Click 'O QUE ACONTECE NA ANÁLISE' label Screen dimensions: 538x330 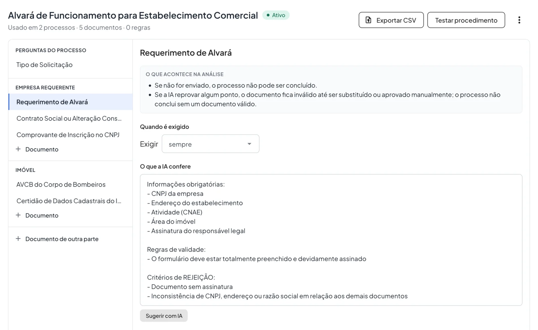(x=185, y=75)
